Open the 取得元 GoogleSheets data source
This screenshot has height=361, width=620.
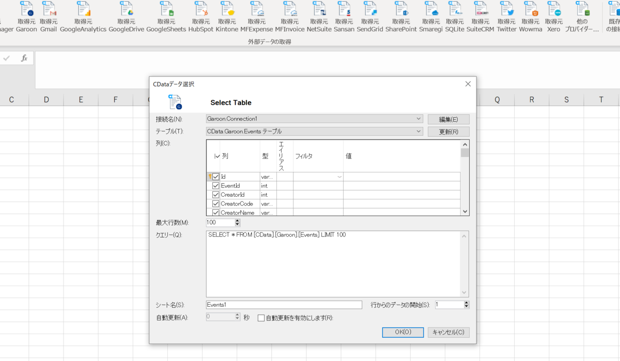pos(166,17)
